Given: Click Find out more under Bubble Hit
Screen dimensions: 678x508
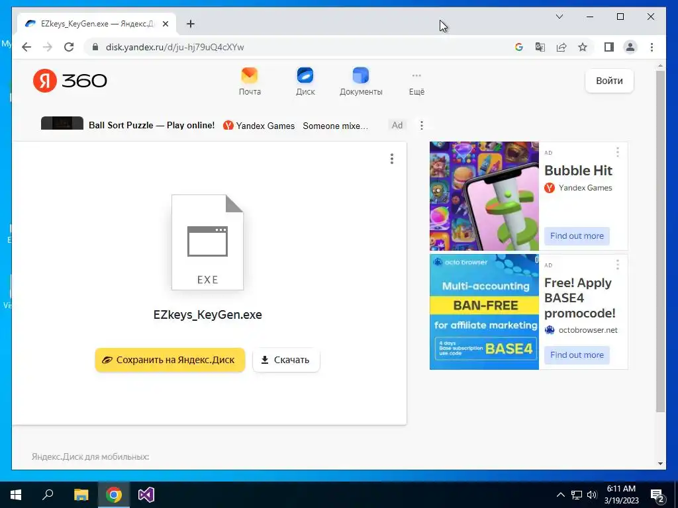Looking at the screenshot, I should [577, 236].
